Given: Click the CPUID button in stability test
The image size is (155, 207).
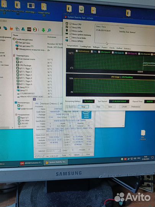Looking at the screenshot, I should pos(124,107).
